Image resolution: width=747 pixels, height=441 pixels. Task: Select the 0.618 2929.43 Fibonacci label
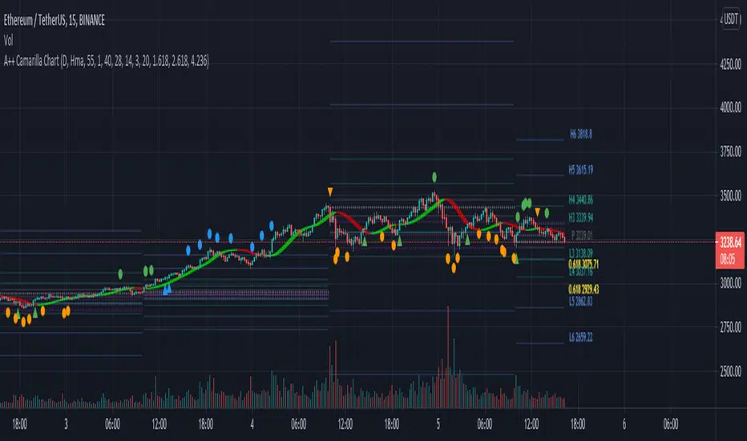tap(583, 289)
